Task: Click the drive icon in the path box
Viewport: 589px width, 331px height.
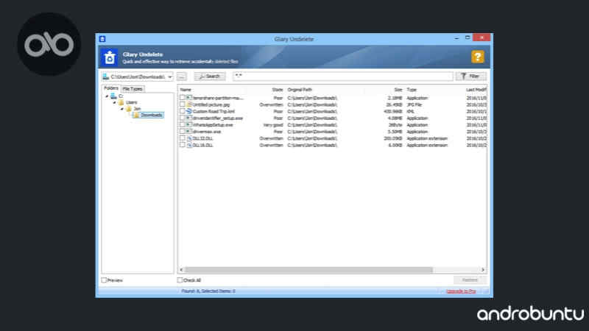Action: 106,76
